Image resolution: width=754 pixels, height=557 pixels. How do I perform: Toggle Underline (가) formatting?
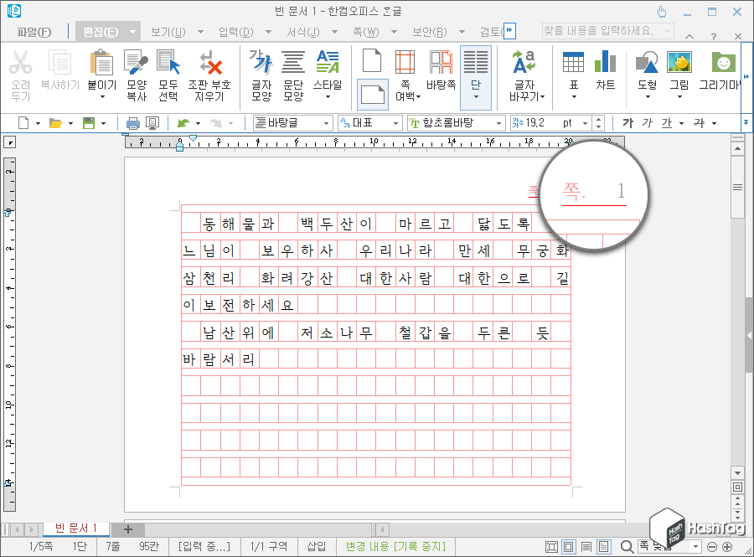click(x=667, y=123)
